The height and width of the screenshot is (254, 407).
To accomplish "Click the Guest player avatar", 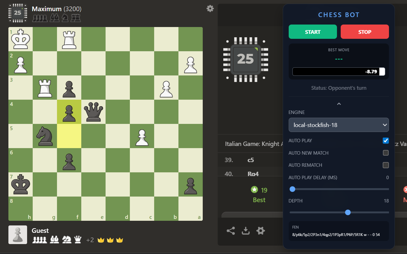I will (18, 235).
